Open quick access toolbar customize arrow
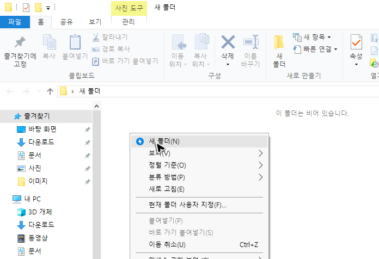The height and width of the screenshot is (259, 379). 48,8
